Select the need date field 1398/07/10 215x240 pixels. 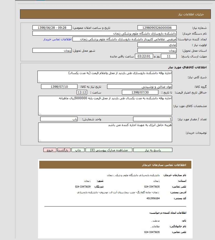pos(59,86)
